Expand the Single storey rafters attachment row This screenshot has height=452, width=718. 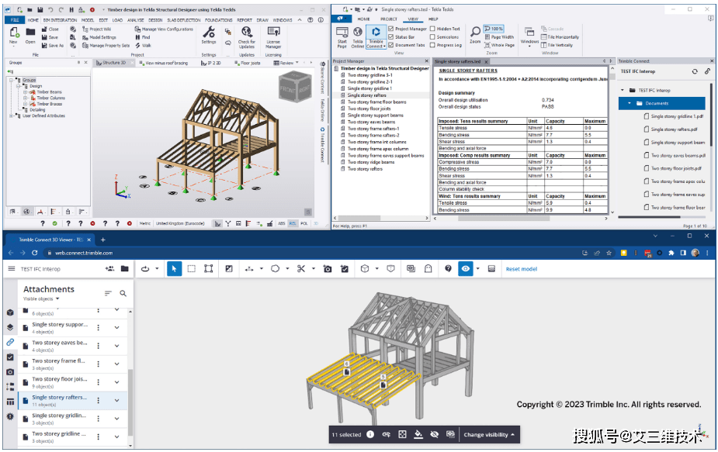[x=116, y=400]
